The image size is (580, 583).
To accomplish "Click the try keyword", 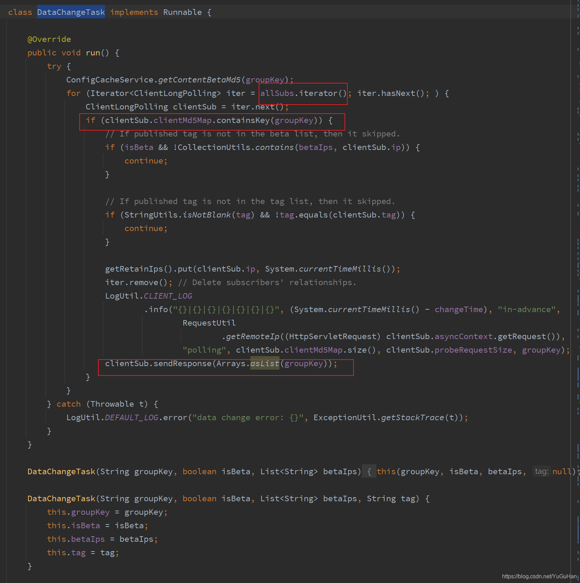I will (54, 66).
